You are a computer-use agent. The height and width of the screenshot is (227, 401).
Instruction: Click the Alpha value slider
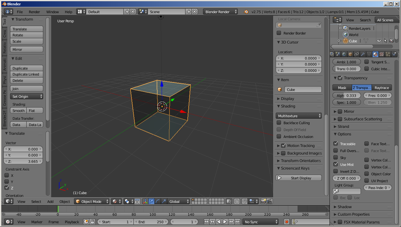(x=346, y=95)
